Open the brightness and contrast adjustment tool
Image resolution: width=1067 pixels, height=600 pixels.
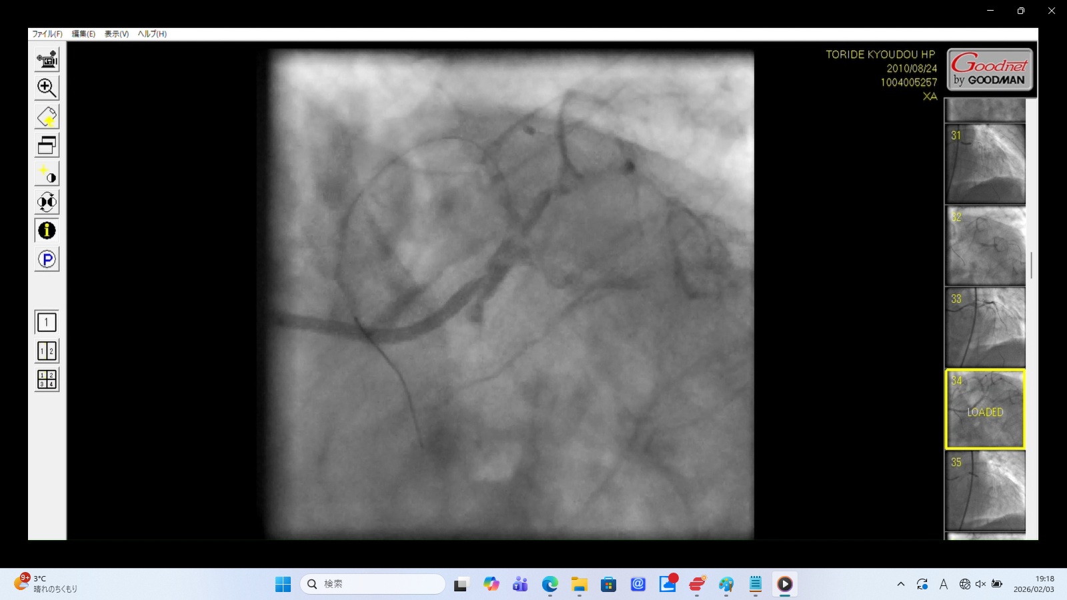(x=47, y=174)
